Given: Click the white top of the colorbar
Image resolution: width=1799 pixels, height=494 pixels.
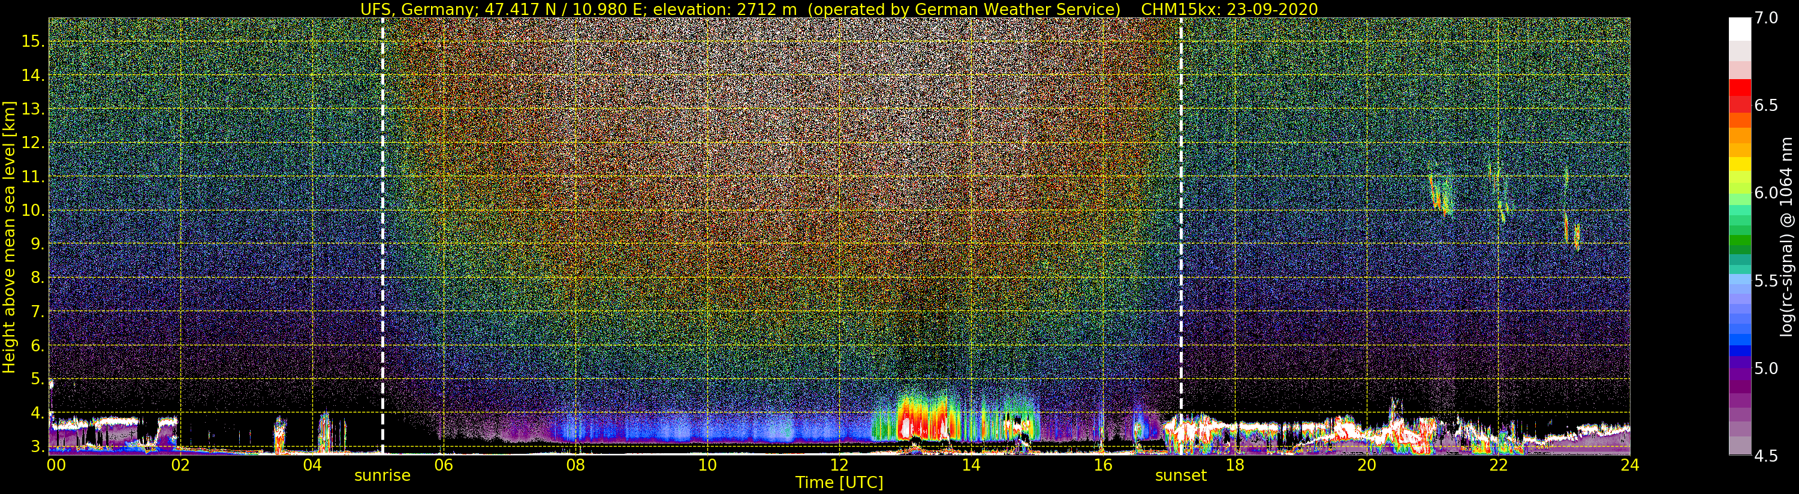Looking at the screenshot, I should click(x=1740, y=29).
